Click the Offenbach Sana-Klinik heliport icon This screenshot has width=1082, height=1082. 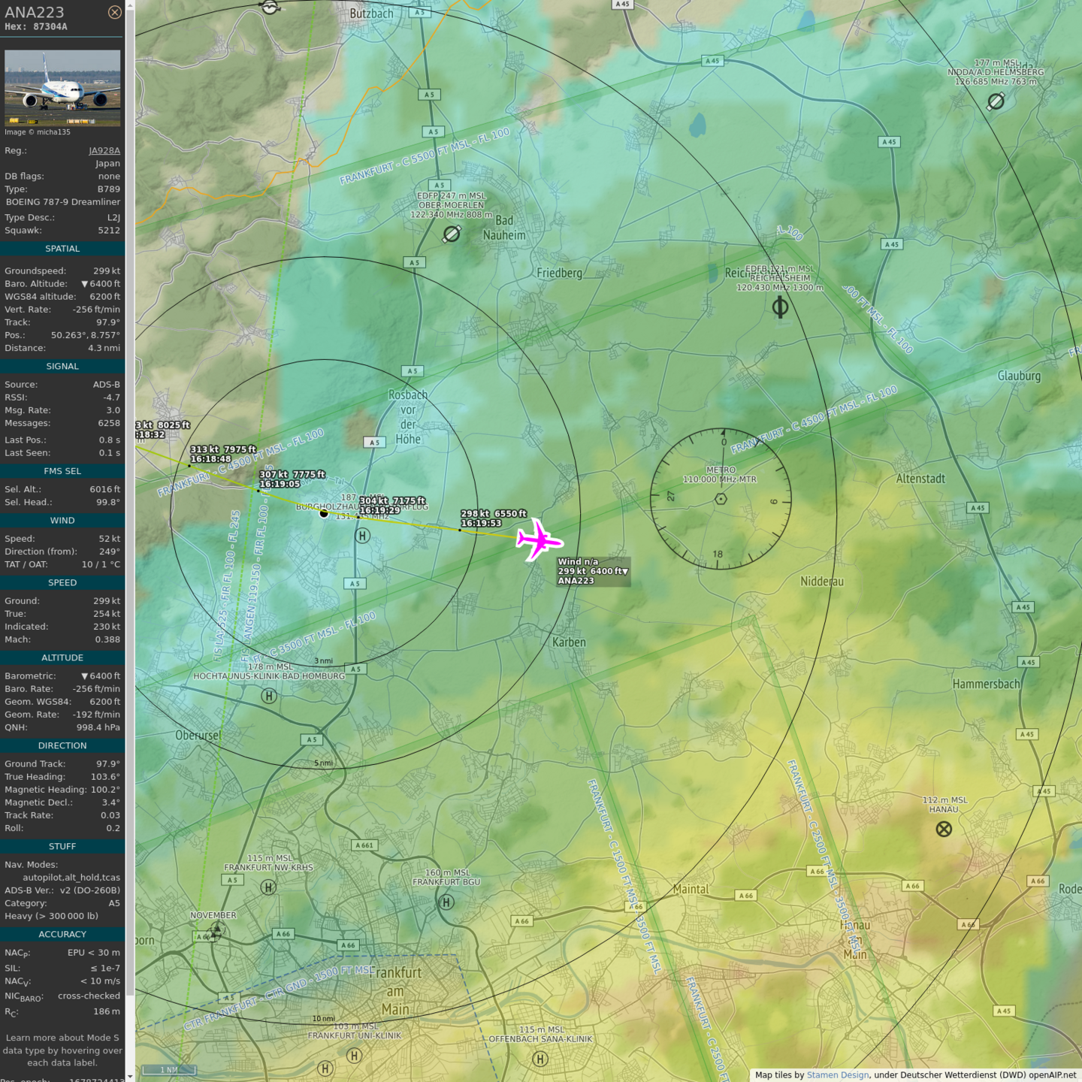(x=540, y=1059)
